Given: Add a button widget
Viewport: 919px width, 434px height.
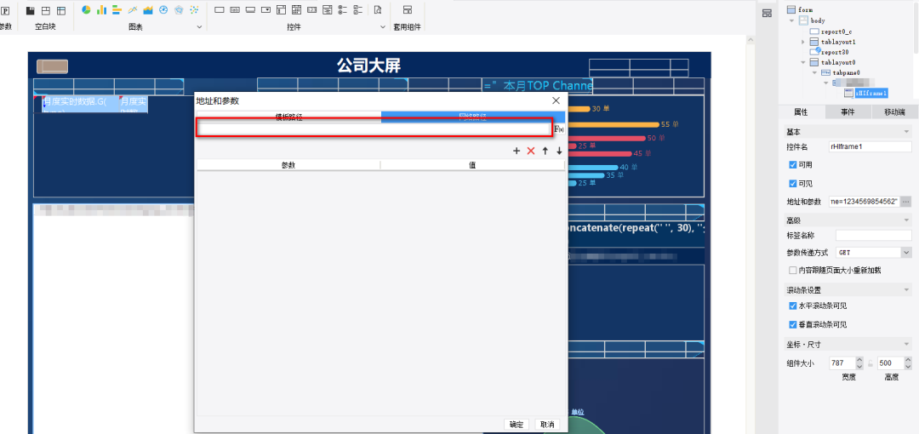Looking at the screenshot, I should (x=249, y=10).
